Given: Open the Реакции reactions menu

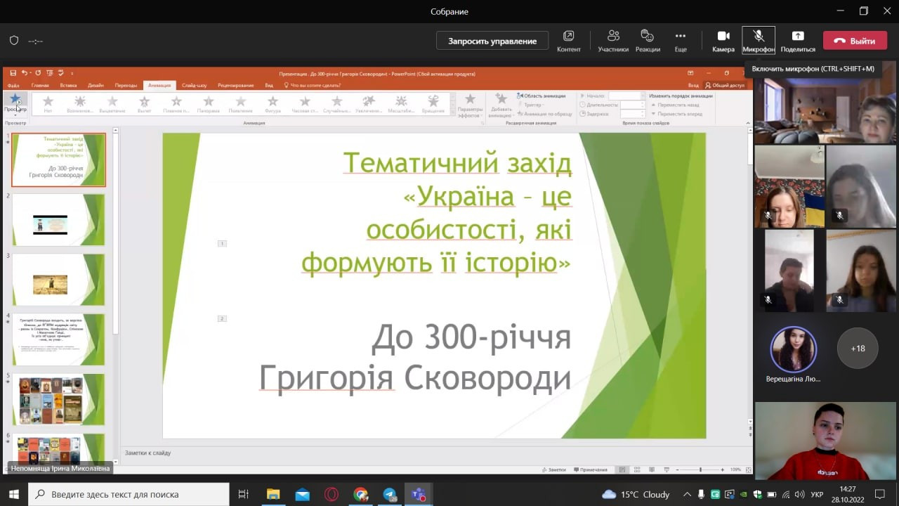Looking at the screenshot, I should tap(648, 41).
